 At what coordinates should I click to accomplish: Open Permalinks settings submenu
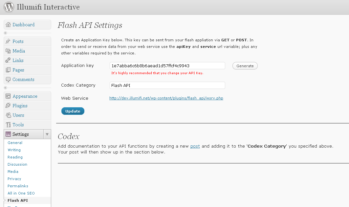coord(18,186)
